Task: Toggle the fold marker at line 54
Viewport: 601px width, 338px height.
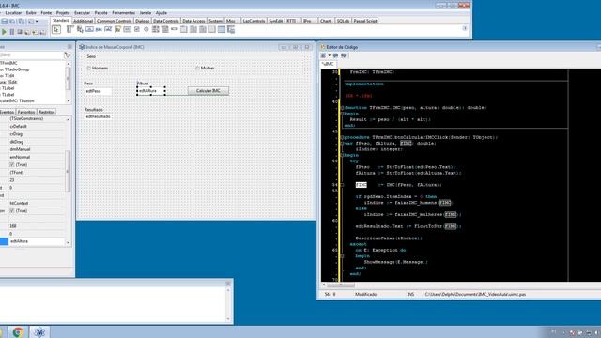Action: tap(342, 185)
